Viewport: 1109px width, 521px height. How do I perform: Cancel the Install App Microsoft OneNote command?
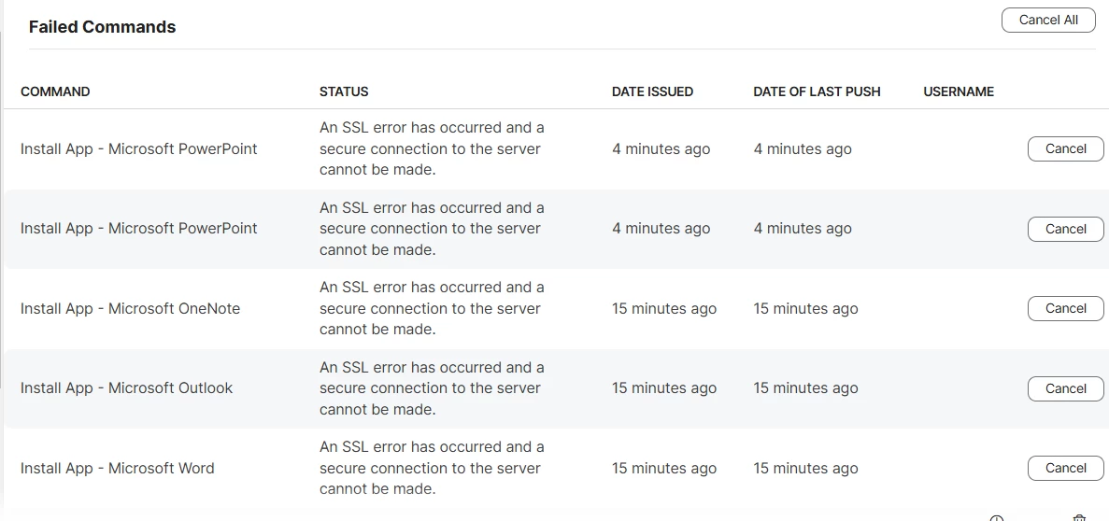coord(1065,308)
